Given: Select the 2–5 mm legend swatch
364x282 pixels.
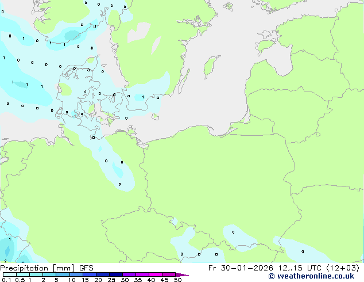Looking at the screenshot, I should [x=49, y=275].
